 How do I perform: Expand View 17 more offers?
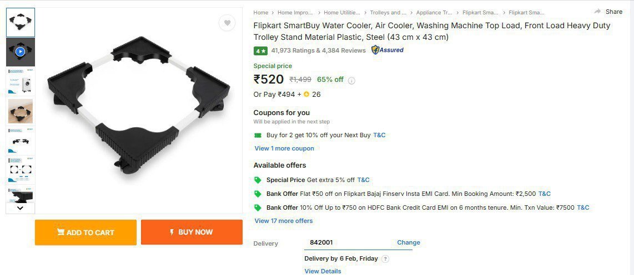[x=284, y=221]
